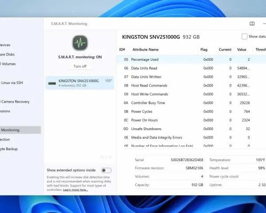This screenshot has width=266, height=213.
Task: Sort by ID# column header
Action: pos(122,50)
